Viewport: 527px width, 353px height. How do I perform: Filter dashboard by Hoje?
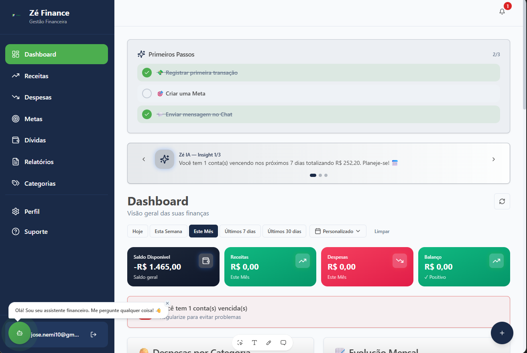138,231
